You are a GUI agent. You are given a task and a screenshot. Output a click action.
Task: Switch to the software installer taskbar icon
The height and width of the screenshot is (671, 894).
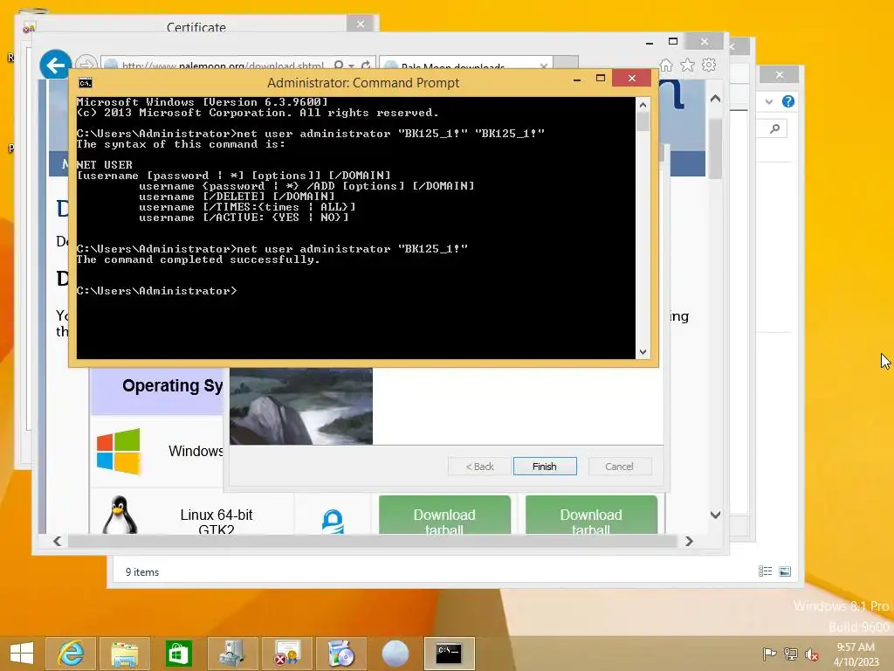[341, 654]
